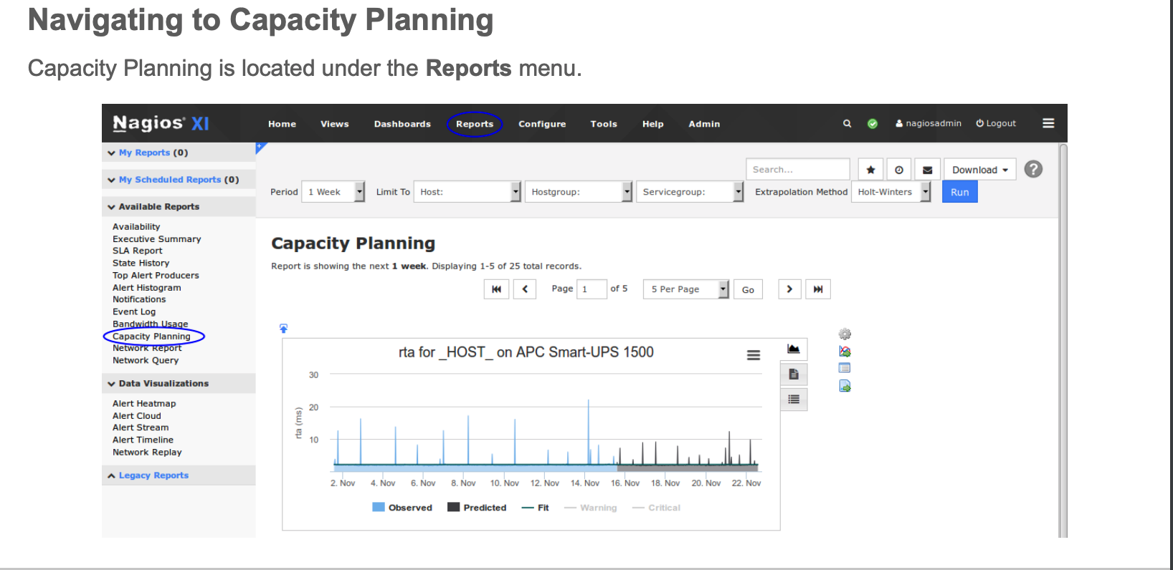1173x570 pixels.
Task: Open the Configure menu
Action: click(542, 124)
